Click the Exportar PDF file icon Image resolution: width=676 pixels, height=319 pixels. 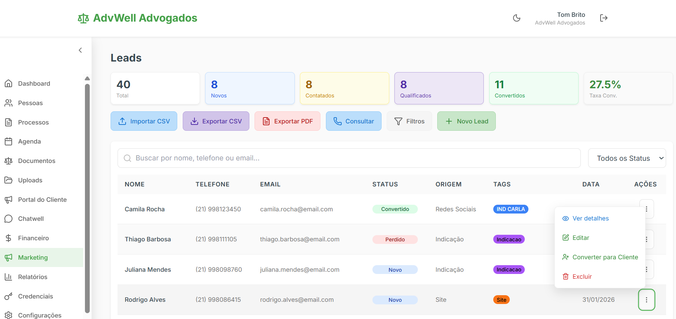coord(266,121)
